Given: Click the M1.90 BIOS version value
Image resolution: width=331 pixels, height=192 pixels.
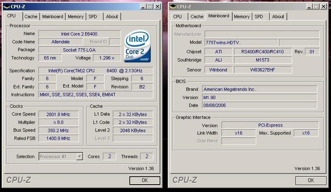Looking at the screenshot, I should pos(259,97).
